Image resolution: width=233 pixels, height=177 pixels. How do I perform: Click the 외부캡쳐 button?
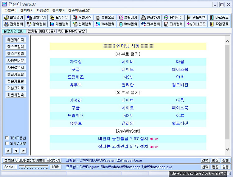click(151, 24)
